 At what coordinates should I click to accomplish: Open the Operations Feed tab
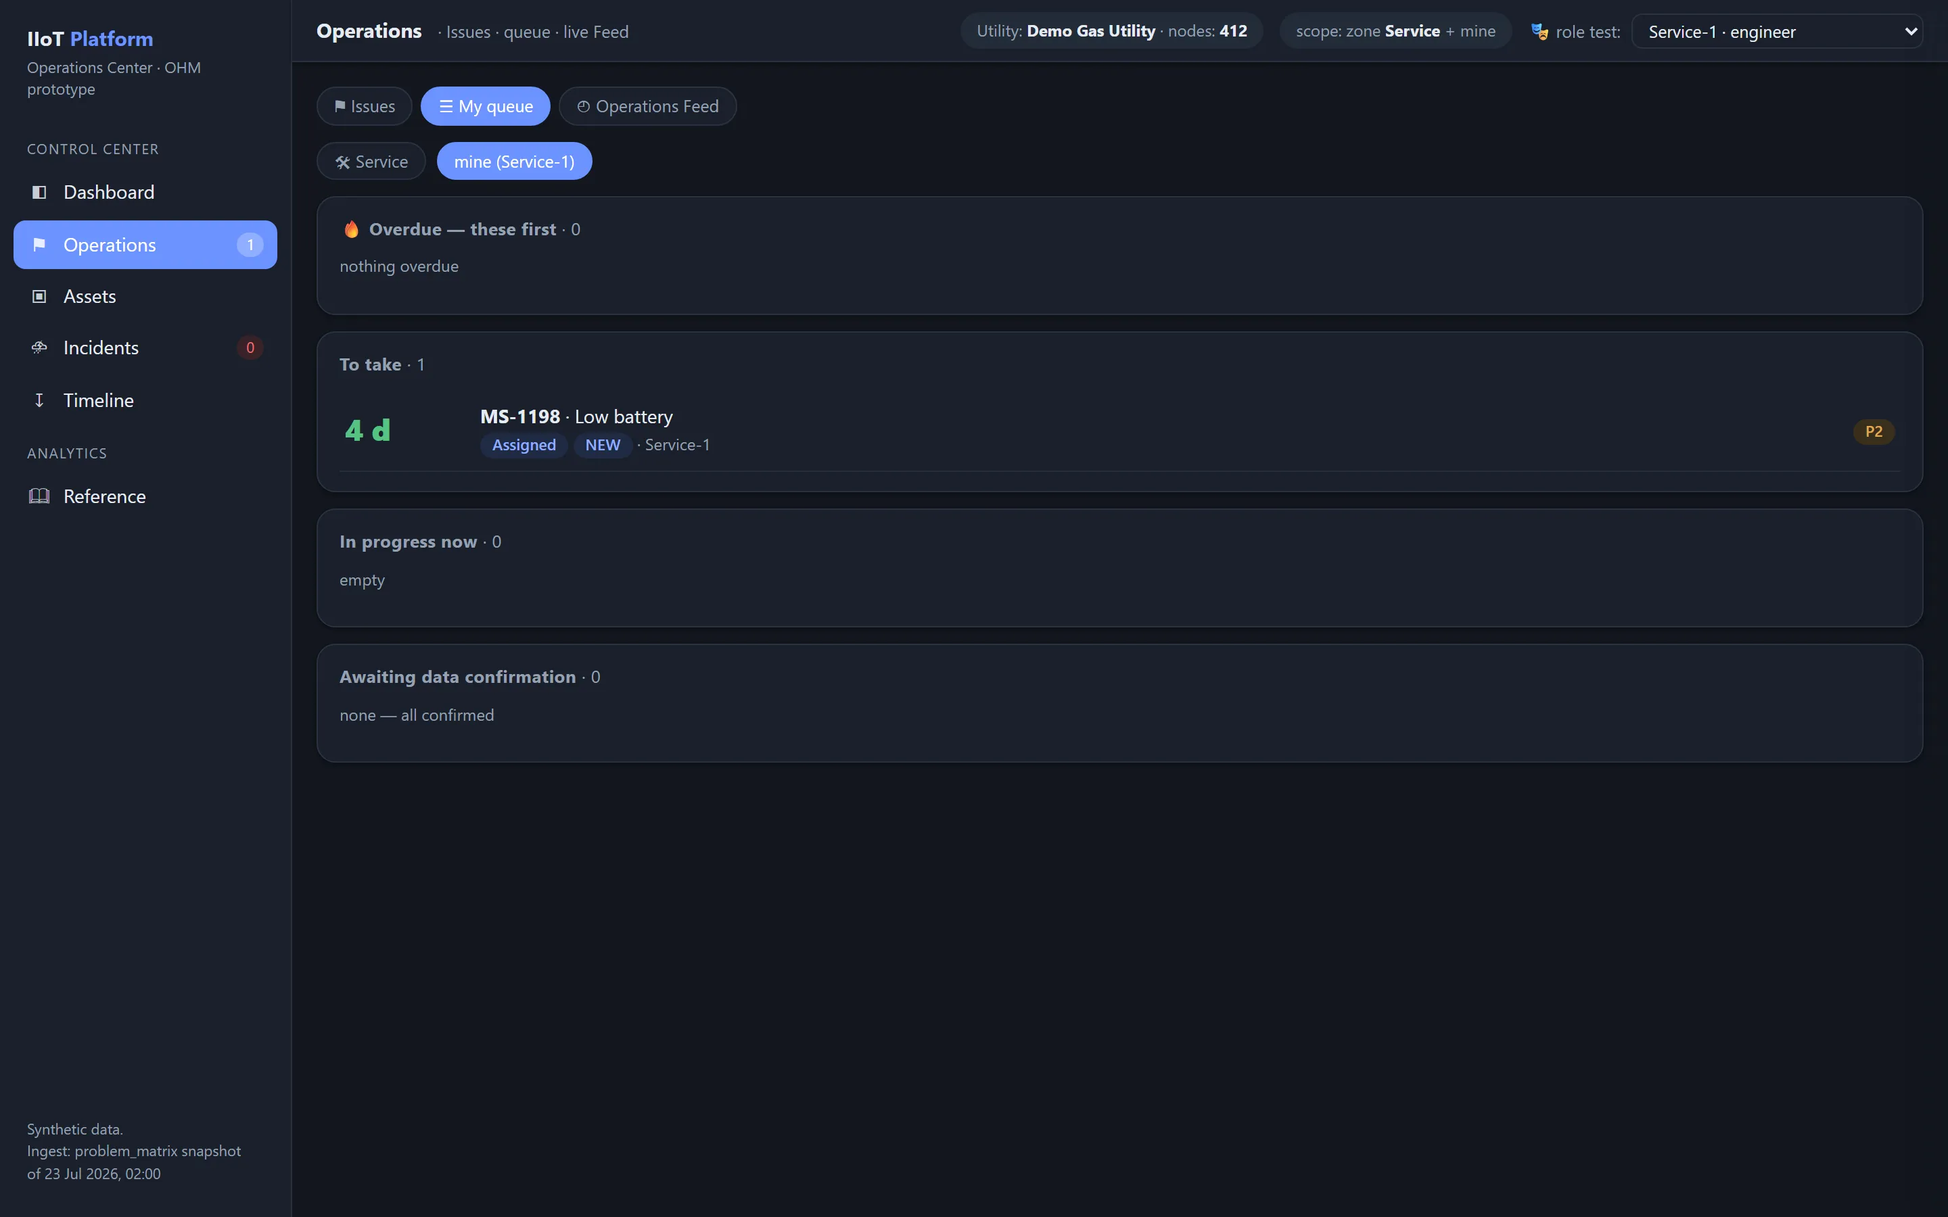coord(647,106)
